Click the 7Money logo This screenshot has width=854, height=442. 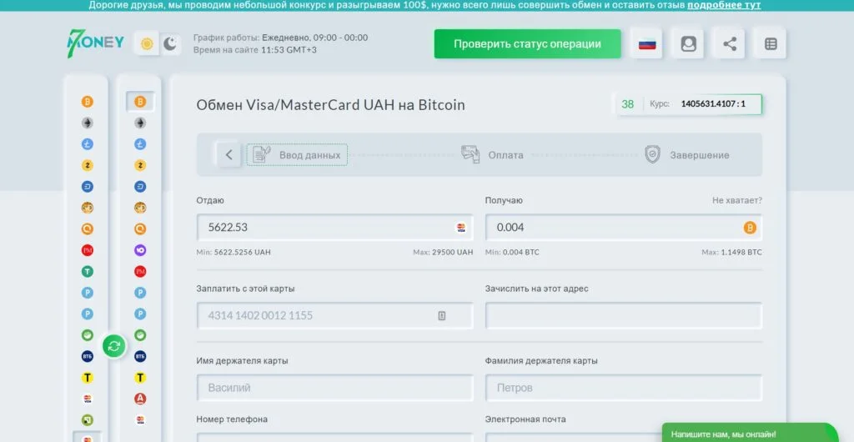coord(96,43)
